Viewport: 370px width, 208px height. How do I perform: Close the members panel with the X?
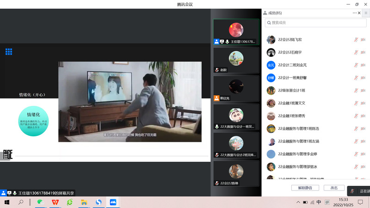pos(360,13)
